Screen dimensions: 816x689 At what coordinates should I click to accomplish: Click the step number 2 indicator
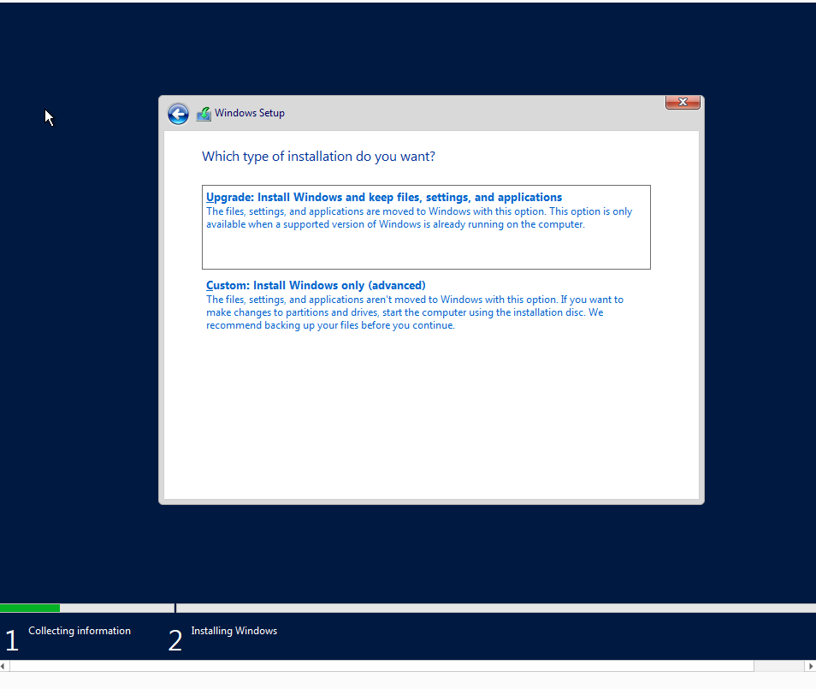click(175, 640)
